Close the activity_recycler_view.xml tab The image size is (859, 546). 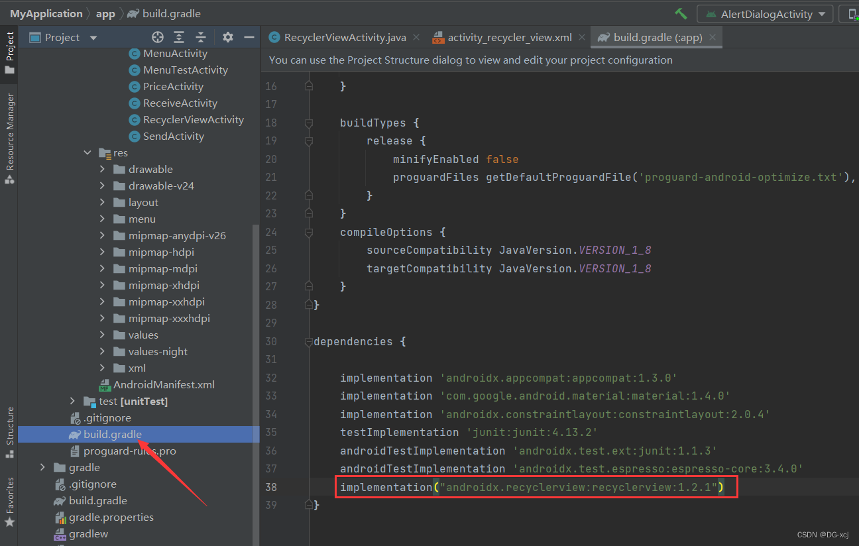[581, 37]
